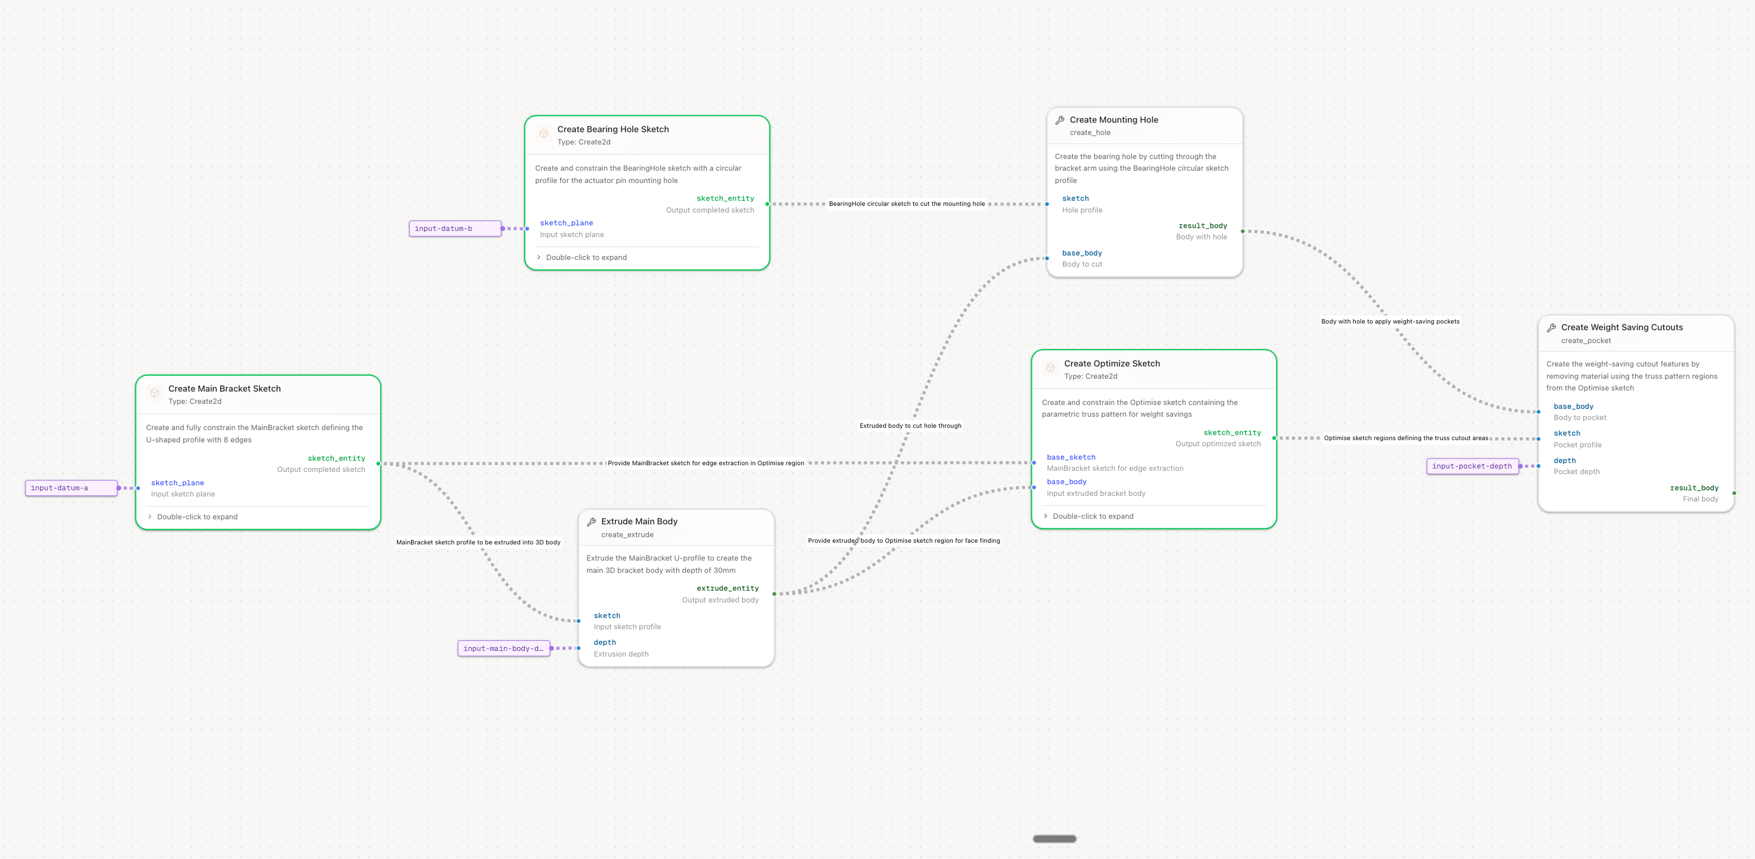Click the sketch_entity output port of Bearing Hole Sketch

767,204
